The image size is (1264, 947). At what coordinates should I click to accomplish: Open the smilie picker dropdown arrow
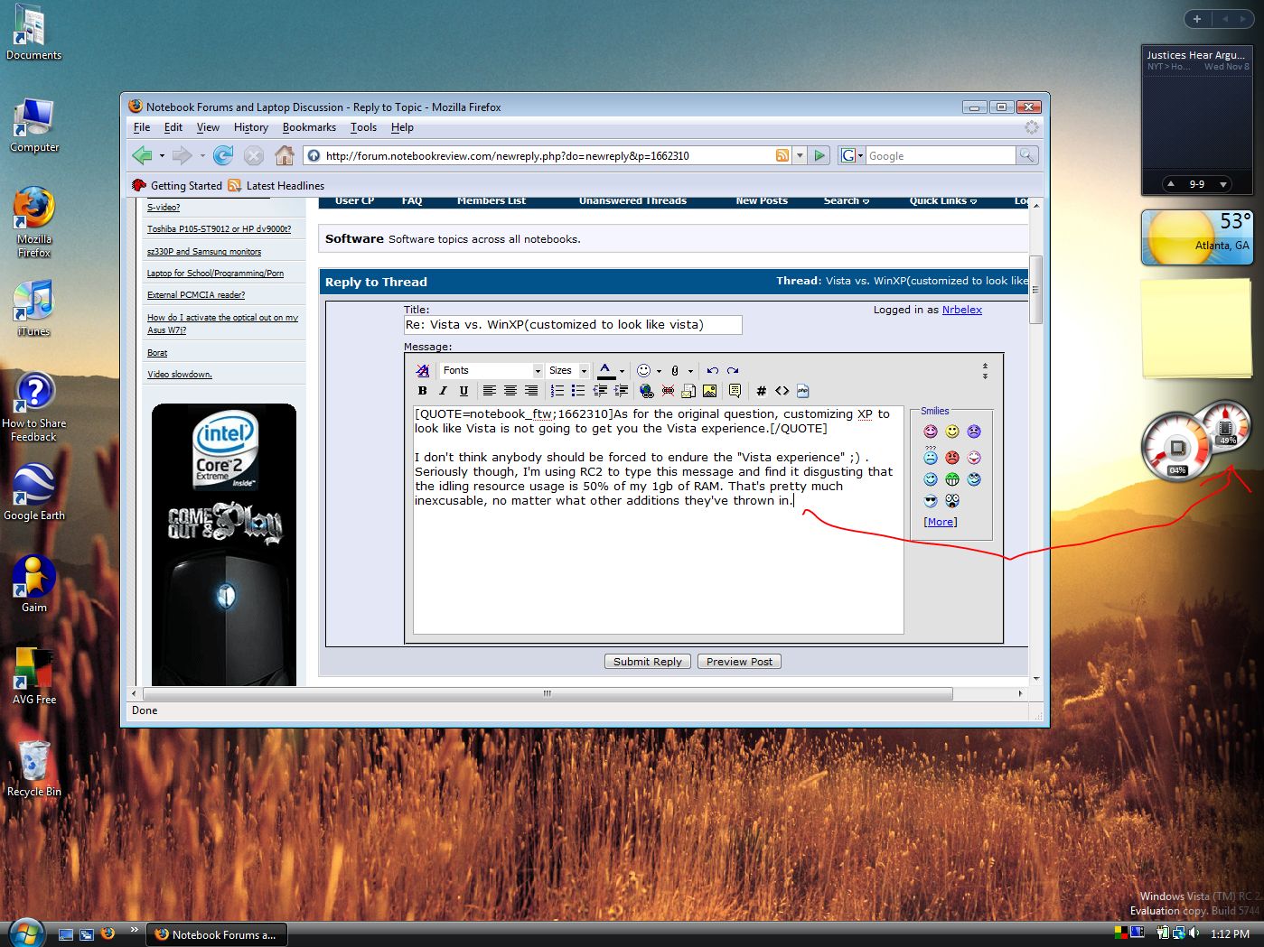(x=659, y=371)
